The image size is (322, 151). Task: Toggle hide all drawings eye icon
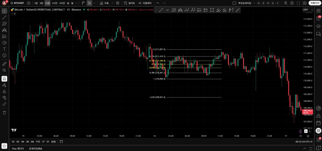click(x=4, y=98)
